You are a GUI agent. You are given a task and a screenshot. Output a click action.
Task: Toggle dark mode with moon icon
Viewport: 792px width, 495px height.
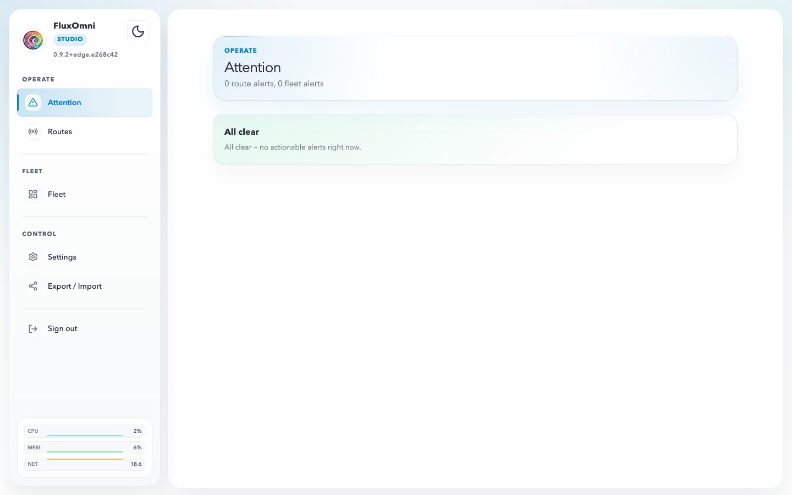[138, 31]
